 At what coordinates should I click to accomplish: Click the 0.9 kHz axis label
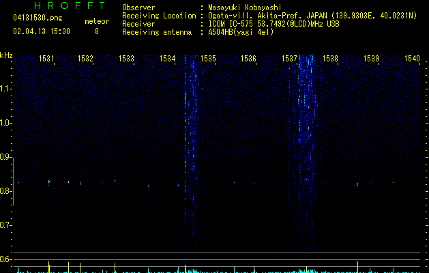pyautogui.click(x=6, y=157)
